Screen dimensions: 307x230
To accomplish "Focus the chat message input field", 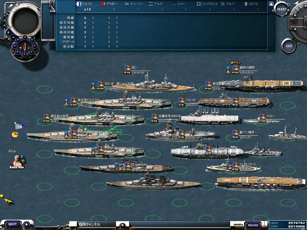I will (179, 225).
